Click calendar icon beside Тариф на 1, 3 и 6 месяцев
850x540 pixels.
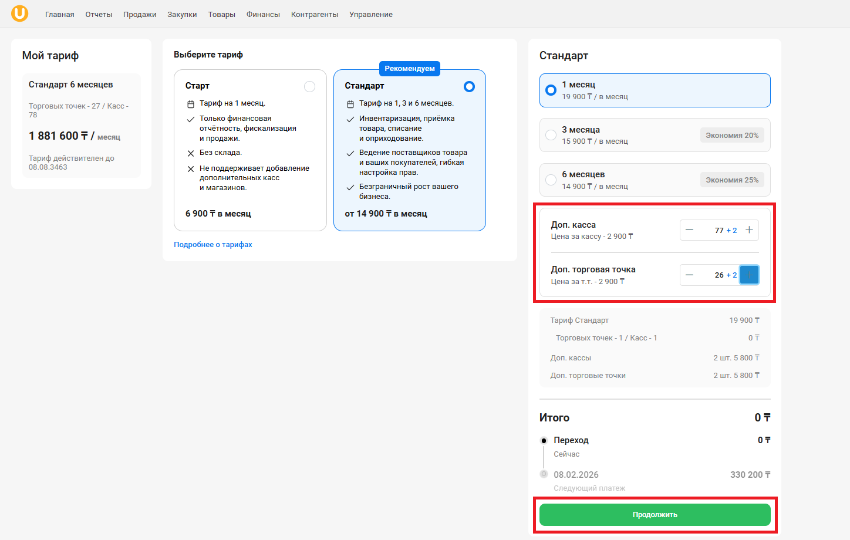coord(350,104)
